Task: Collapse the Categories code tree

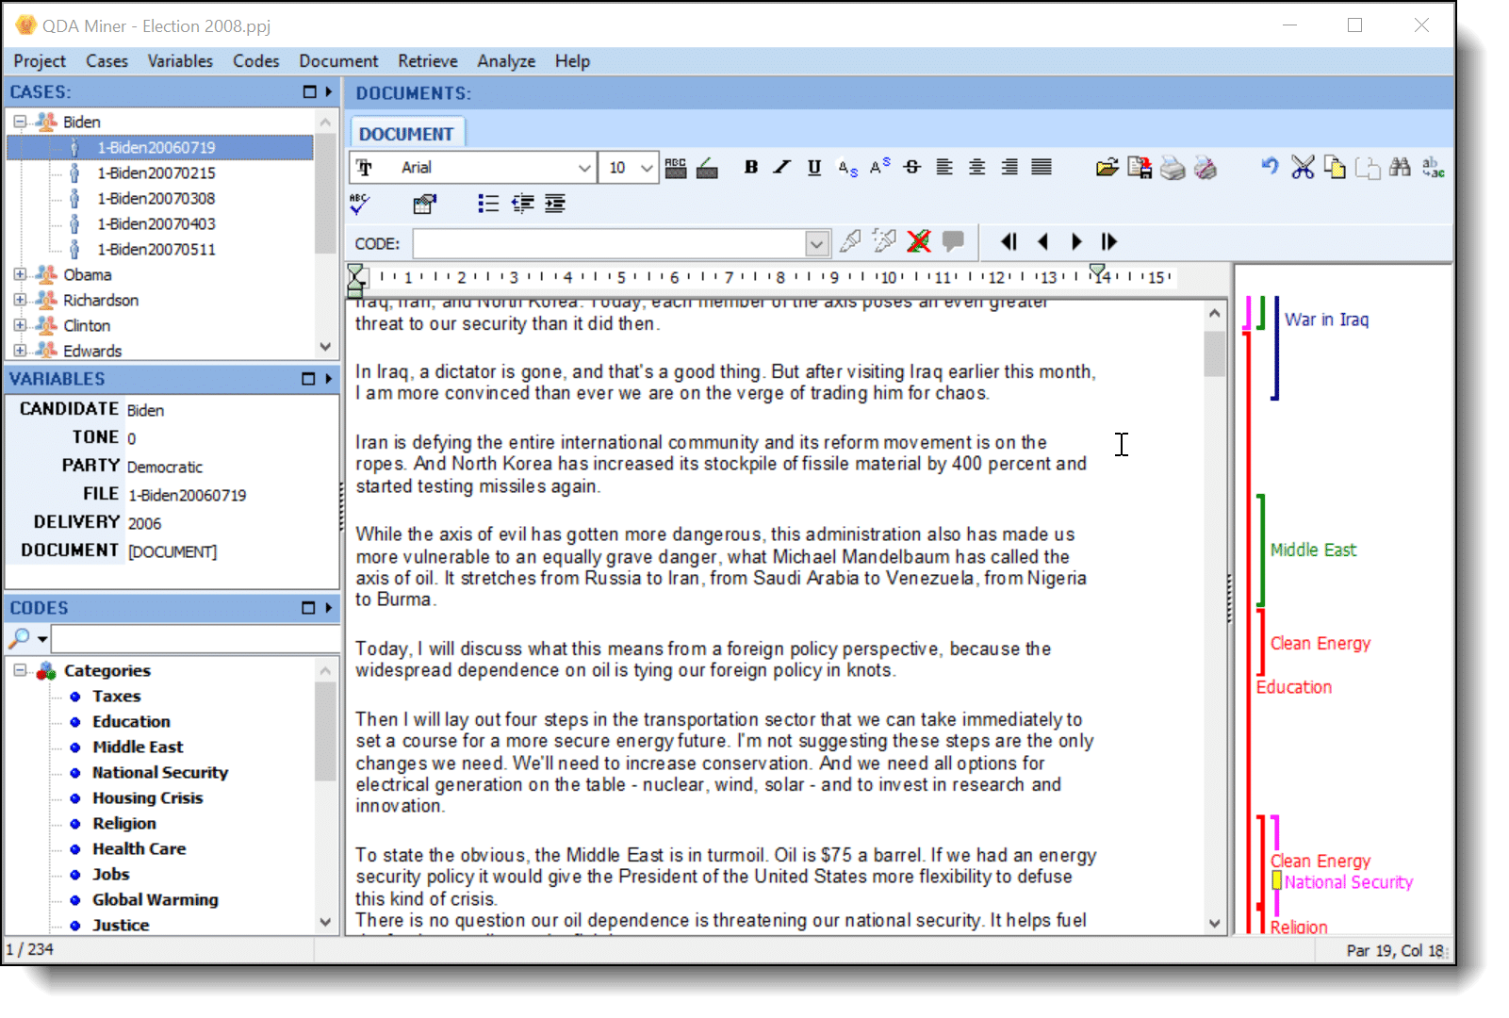Action: pos(20,670)
